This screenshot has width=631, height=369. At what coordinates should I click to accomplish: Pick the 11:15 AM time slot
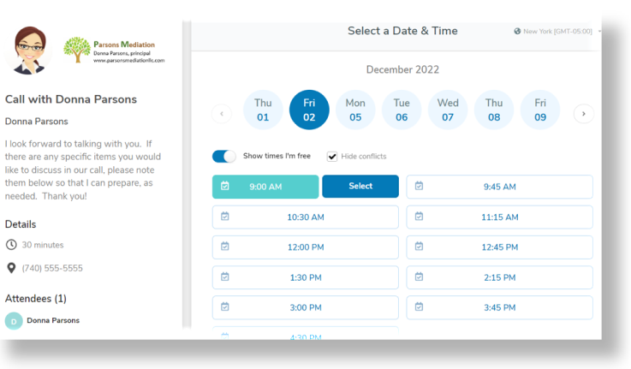pos(499,217)
